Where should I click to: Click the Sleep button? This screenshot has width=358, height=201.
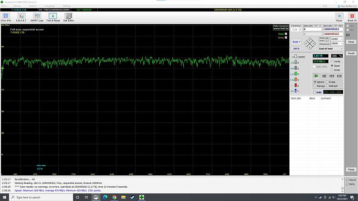[351, 42]
